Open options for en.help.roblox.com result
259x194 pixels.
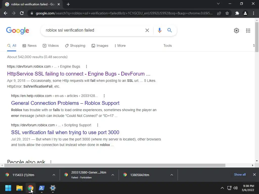(104, 96)
